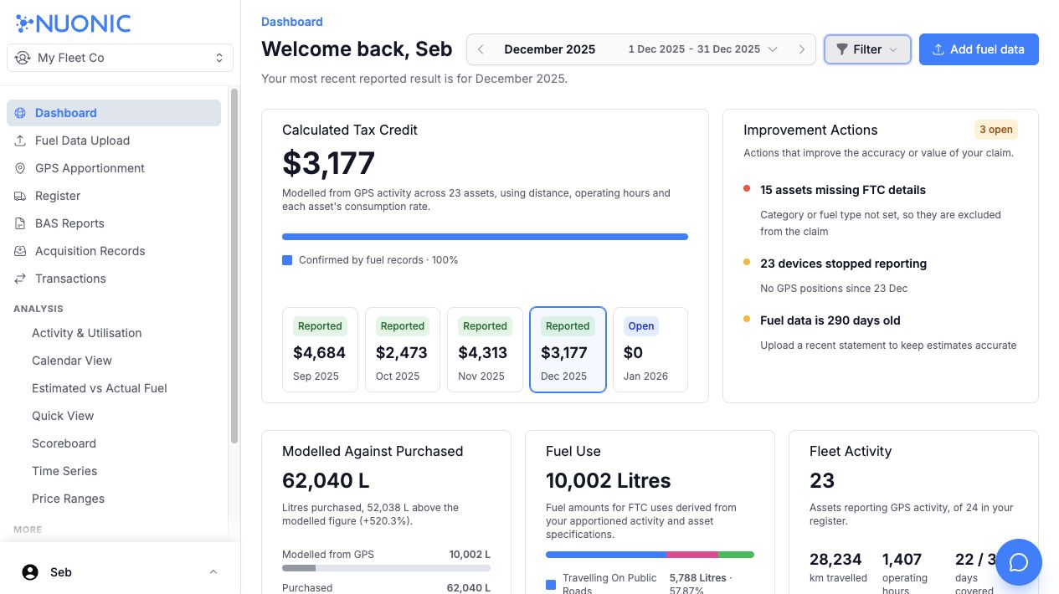Image resolution: width=1059 pixels, height=594 pixels.
Task: Click the BAS Reports document icon
Action: coord(20,223)
